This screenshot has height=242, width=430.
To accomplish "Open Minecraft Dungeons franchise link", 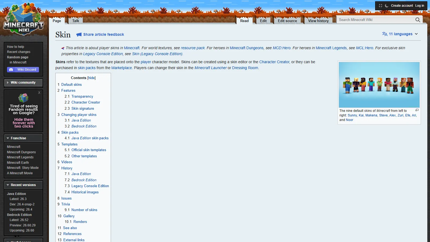I will click(21, 152).
